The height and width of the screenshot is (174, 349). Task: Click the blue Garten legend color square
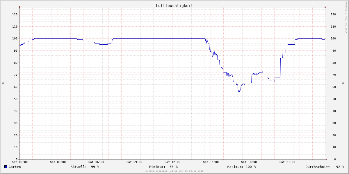point(6,167)
